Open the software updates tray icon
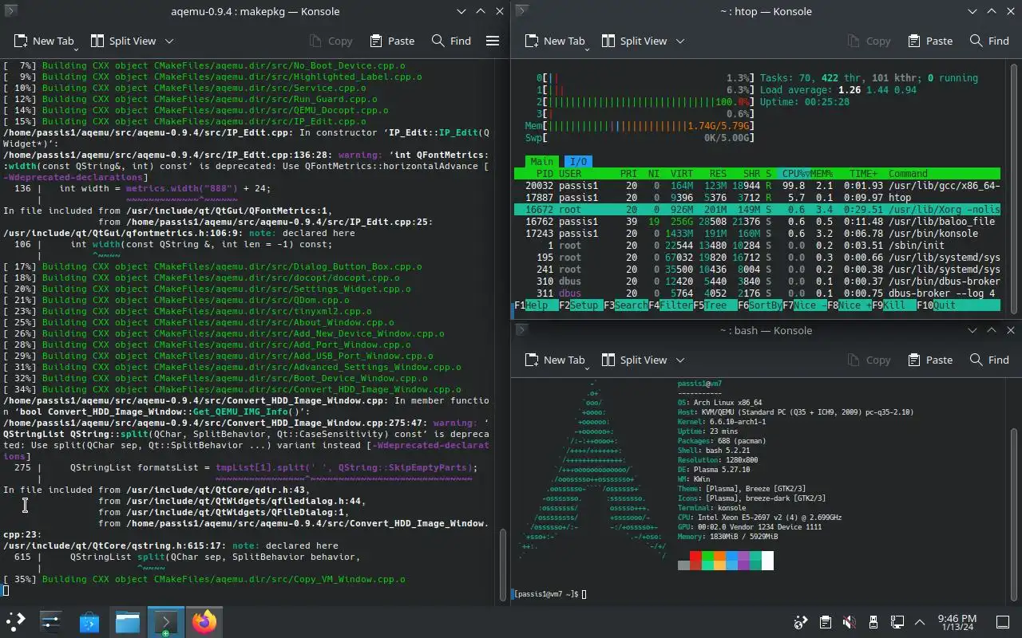 pyautogui.click(x=801, y=622)
